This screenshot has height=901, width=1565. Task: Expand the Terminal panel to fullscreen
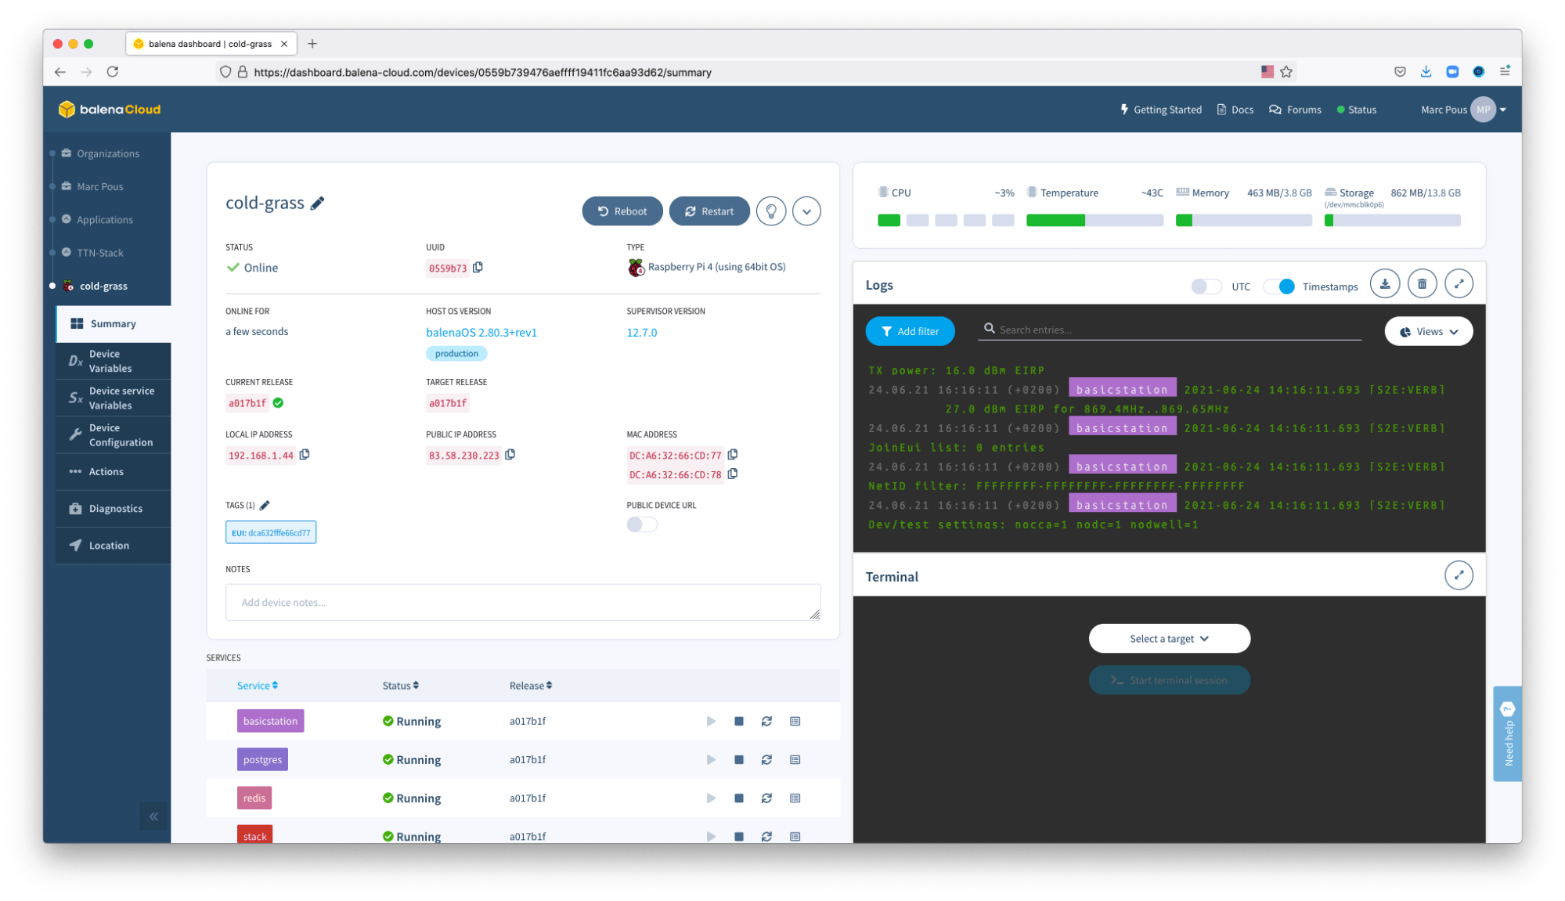click(1459, 575)
